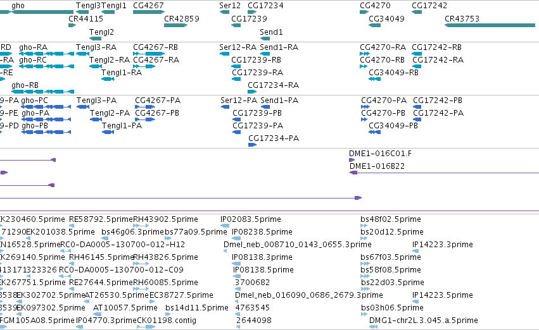
Task: Select transcript CG4267-RB
Action: pos(155,47)
